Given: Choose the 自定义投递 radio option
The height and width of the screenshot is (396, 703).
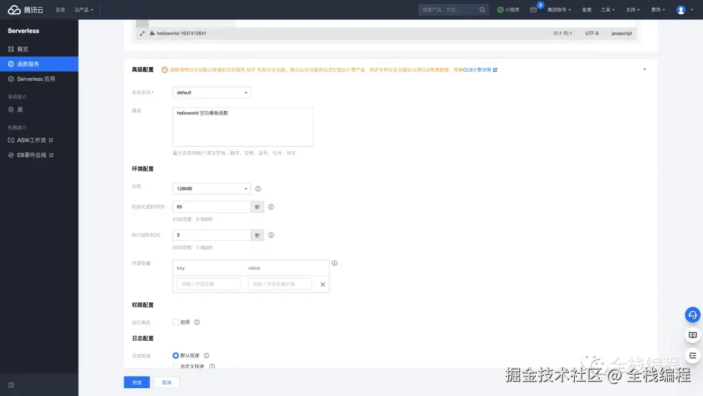Looking at the screenshot, I should (x=174, y=366).
